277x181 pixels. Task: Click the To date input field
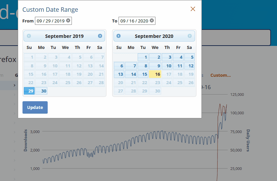point(137,21)
